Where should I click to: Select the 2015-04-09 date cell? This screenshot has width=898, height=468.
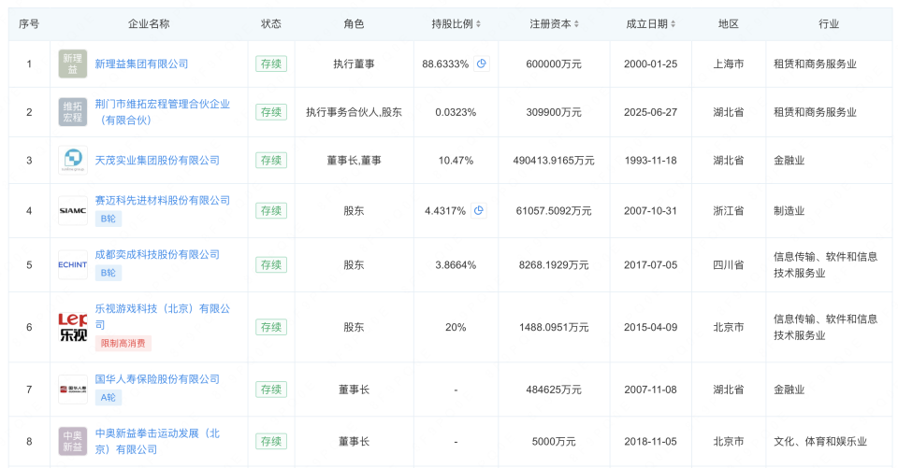pos(651,327)
